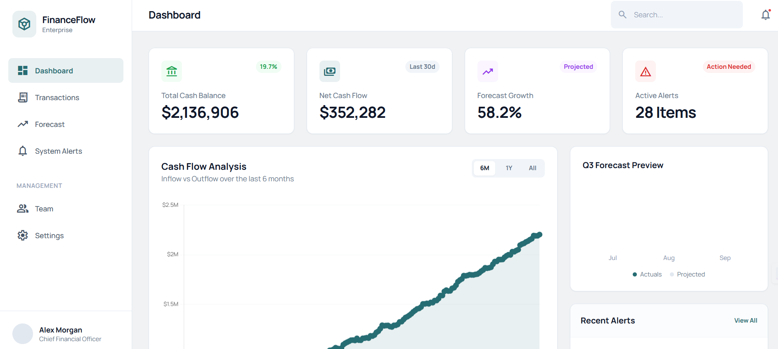This screenshot has height=349, width=778.
Task: Click the 58.2% forecast growth value
Action: click(499, 112)
